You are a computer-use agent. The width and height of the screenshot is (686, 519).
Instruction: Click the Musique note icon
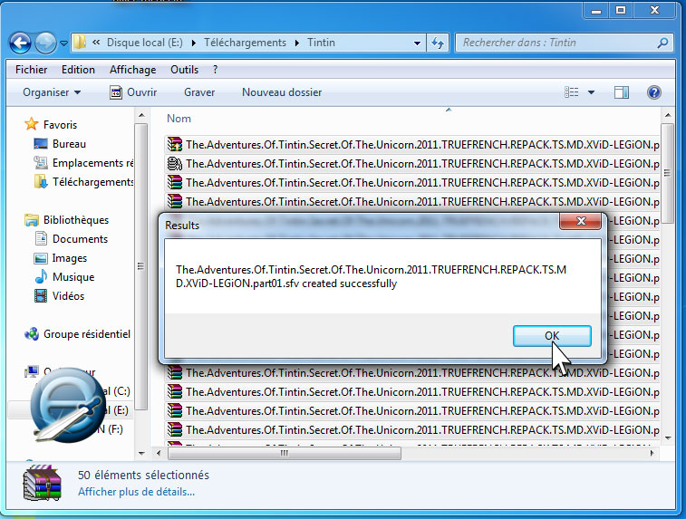pyautogui.click(x=41, y=276)
